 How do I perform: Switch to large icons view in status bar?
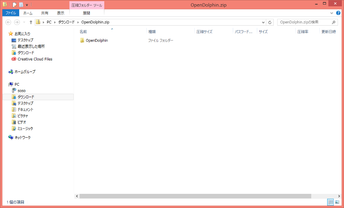pyautogui.click(x=337, y=202)
